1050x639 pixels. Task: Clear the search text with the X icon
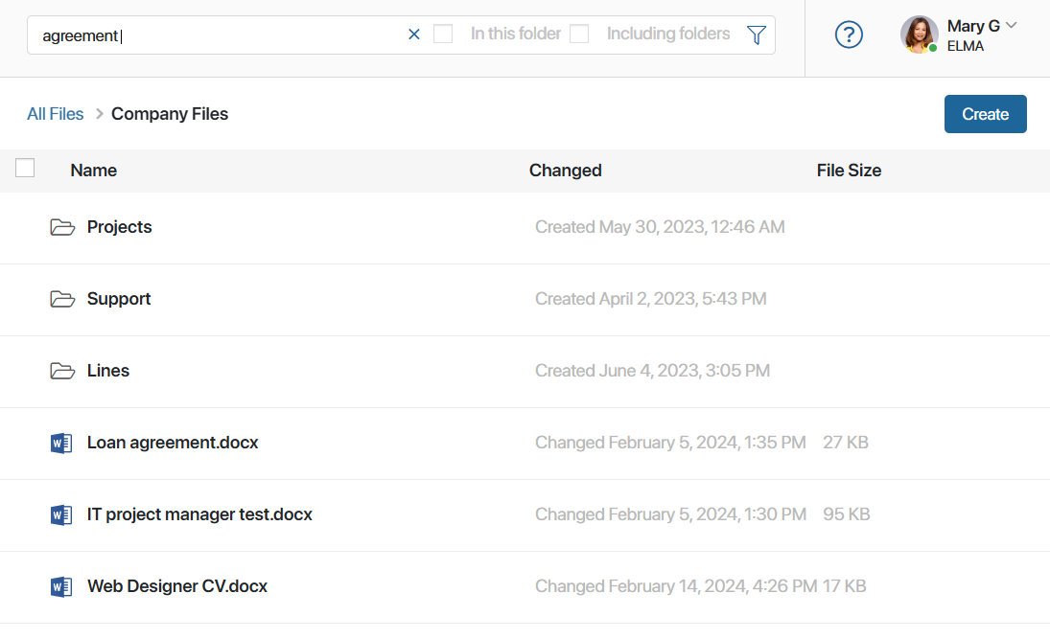coord(414,34)
